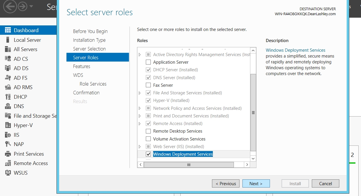Go back with the Server Manager back arrow
This screenshot has height=196, width=361.
(x=10, y=7)
